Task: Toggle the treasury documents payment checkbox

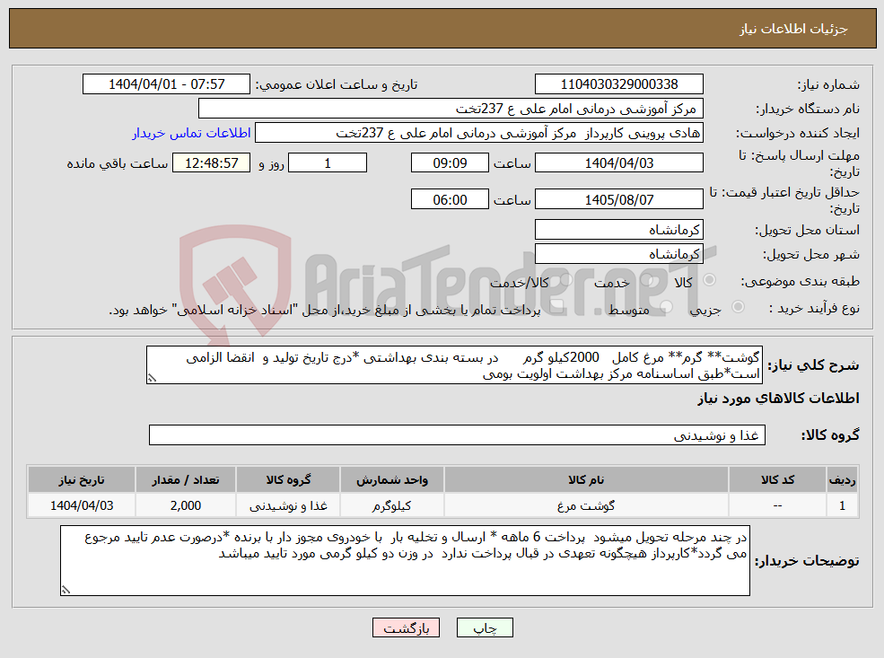Action: [557, 307]
